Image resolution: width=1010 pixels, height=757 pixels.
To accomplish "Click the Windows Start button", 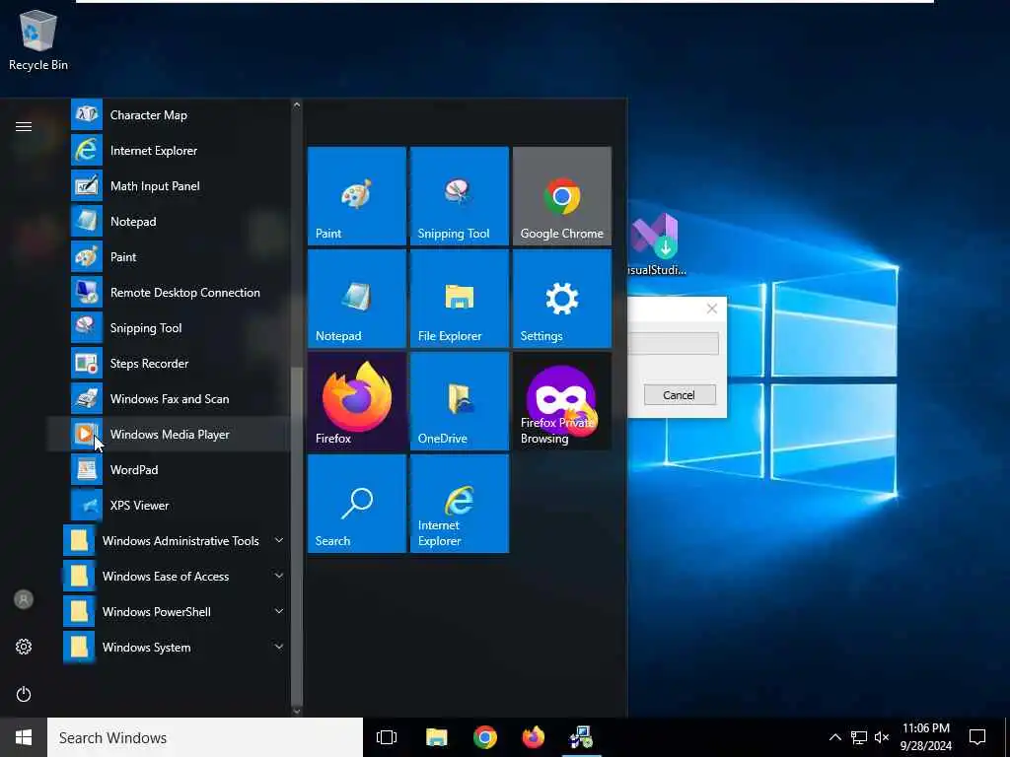I will coord(24,737).
